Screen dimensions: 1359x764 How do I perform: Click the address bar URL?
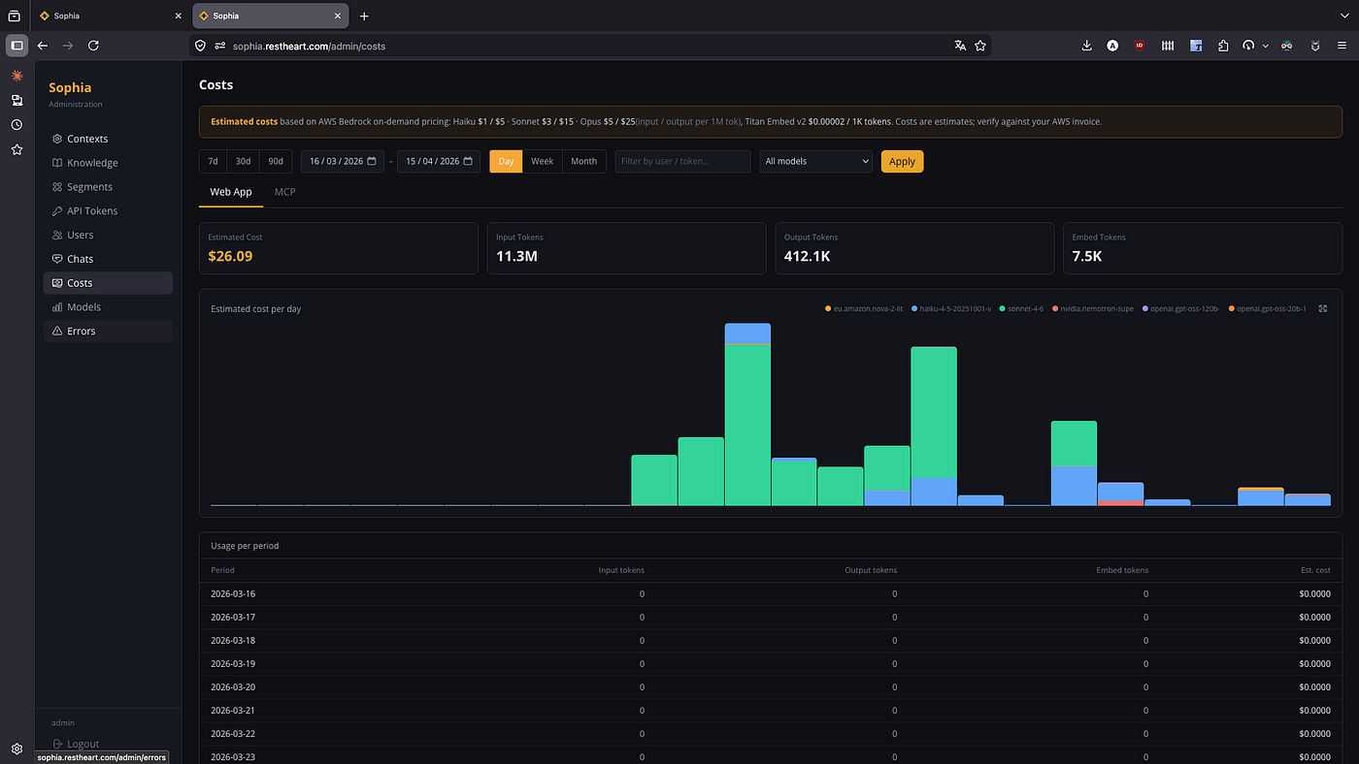click(x=309, y=46)
